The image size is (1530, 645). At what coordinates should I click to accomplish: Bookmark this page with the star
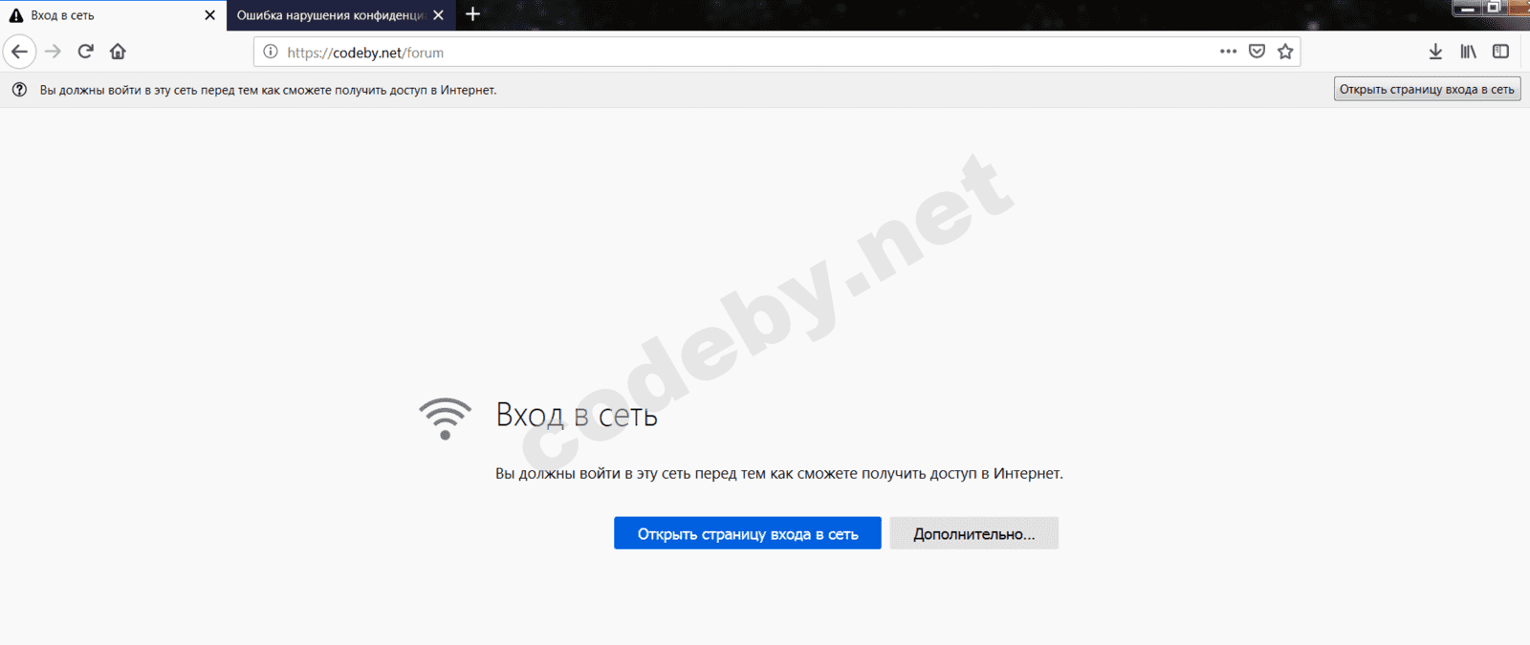coord(1285,52)
